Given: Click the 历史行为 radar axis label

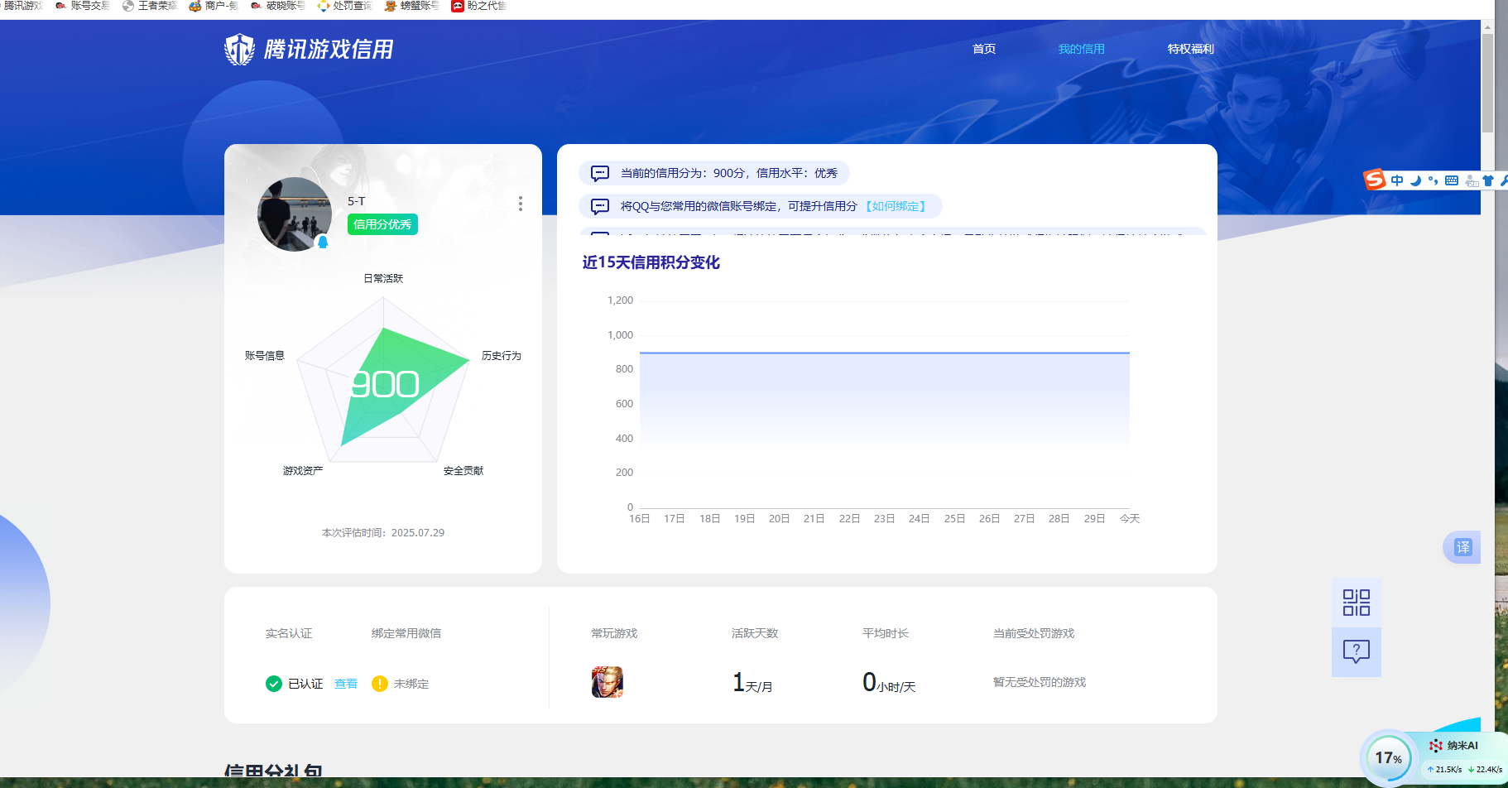Looking at the screenshot, I should [x=502, y=355].
